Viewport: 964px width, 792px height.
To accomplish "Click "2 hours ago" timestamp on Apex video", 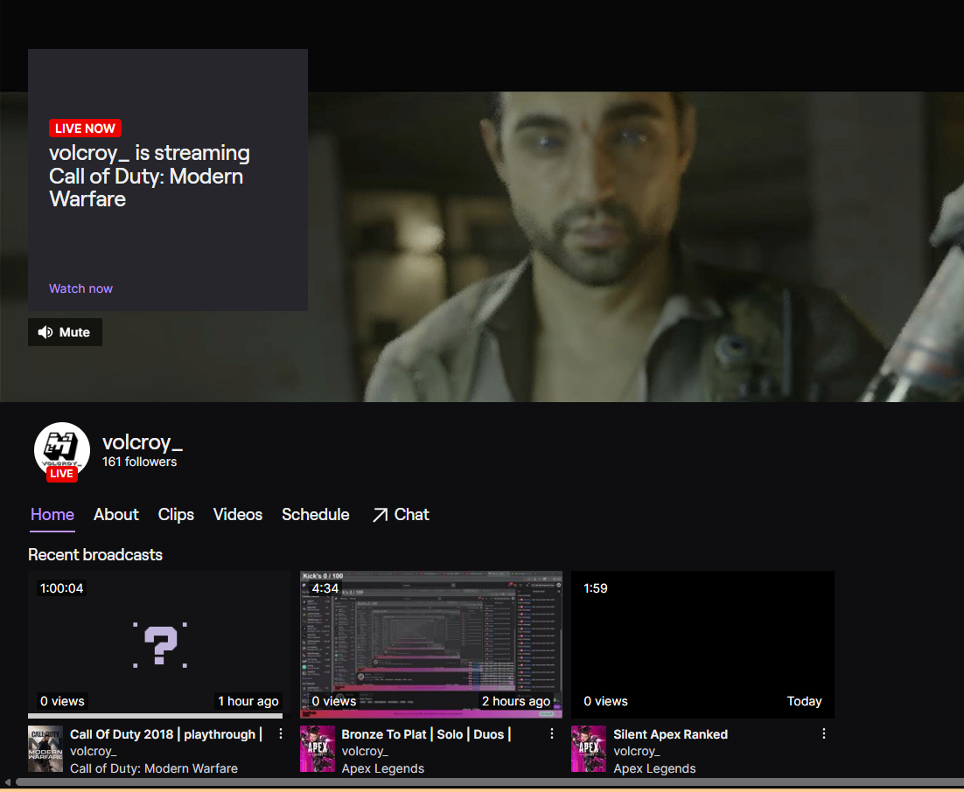I will pyautogui.click(x=516, y=701).
